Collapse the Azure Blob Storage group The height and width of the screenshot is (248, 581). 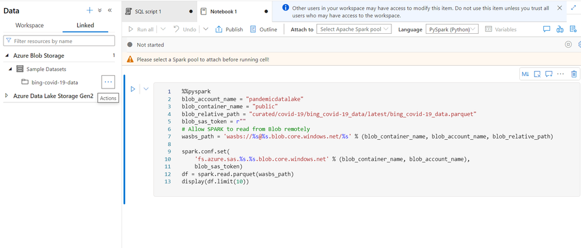point(7,56)
